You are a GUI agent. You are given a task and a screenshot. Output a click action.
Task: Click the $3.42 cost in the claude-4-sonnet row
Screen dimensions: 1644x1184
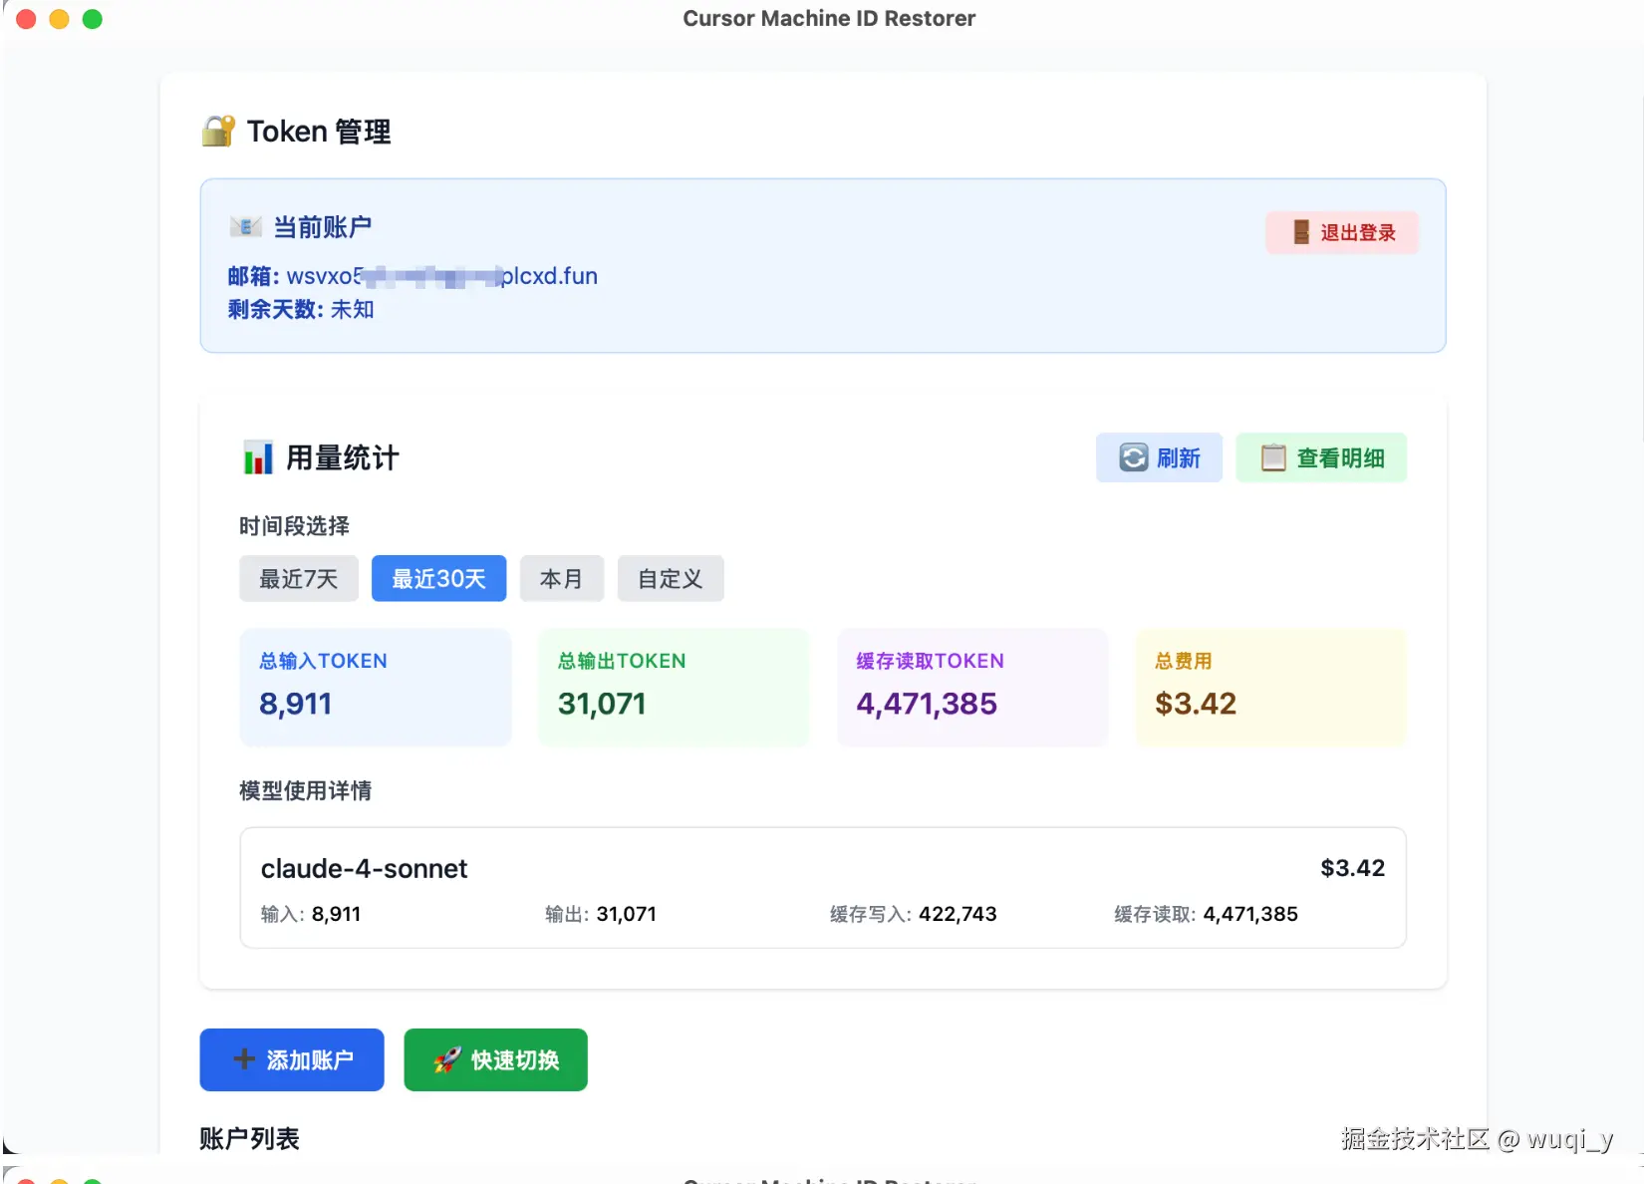tap(1352, 868)
